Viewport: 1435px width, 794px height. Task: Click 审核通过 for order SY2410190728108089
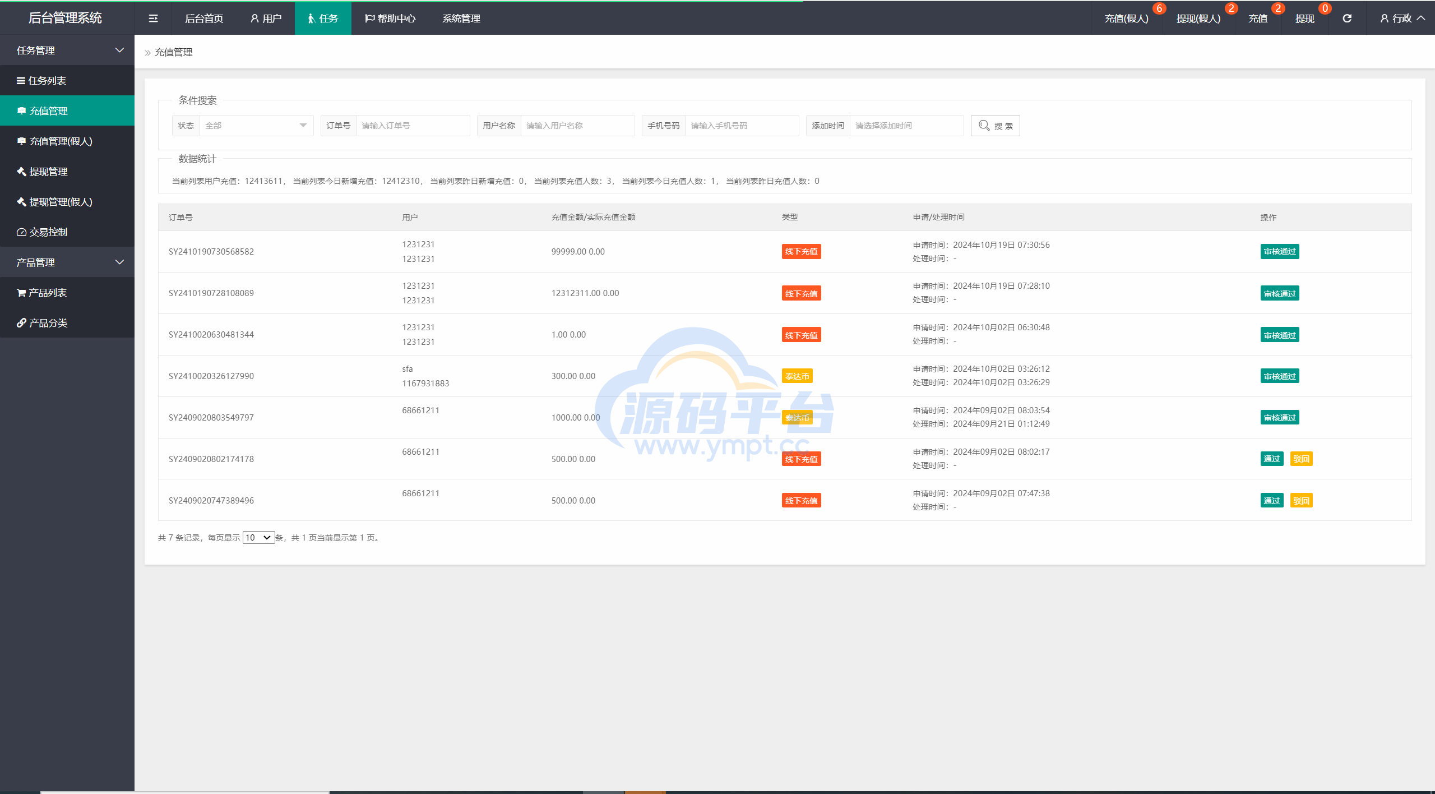1280,293
